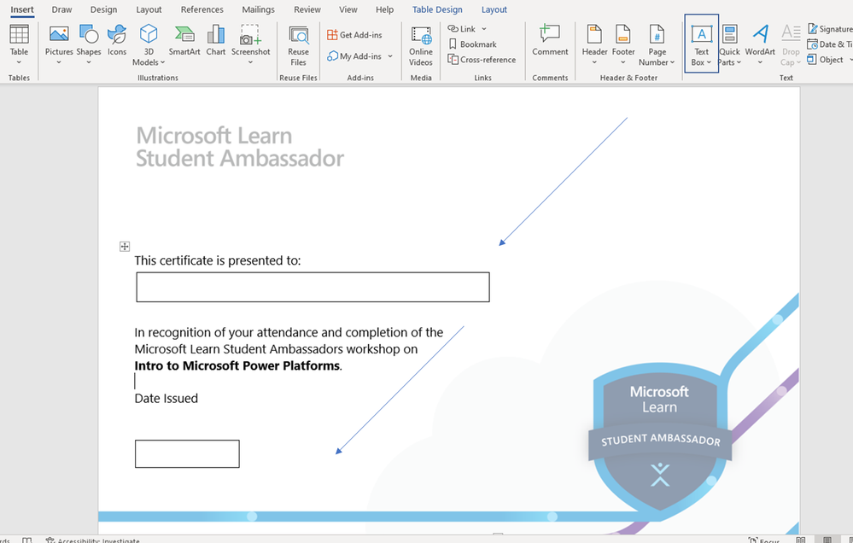Open the Table insert button
Viewport: 853px width, 543px height.
(x=19, y=44)
